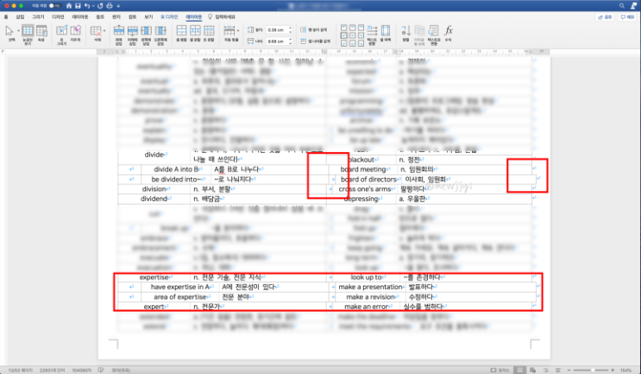This screenshot has width=641, height=374.
Task: Align cell text top right
Action: (361, 28)
